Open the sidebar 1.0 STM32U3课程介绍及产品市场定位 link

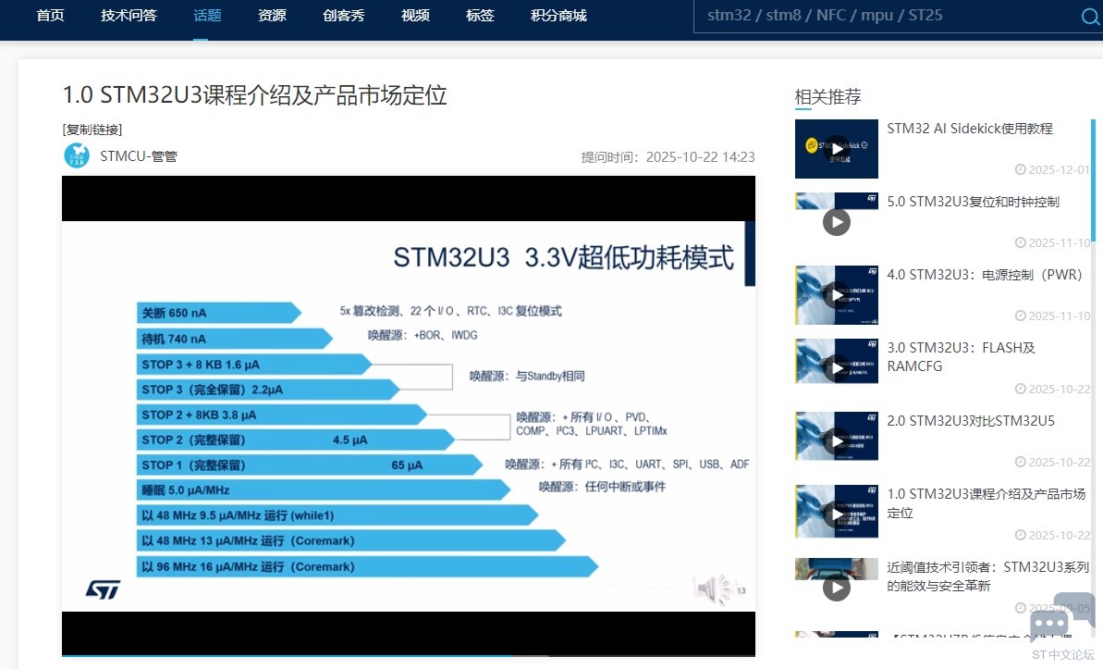point(987,503)
